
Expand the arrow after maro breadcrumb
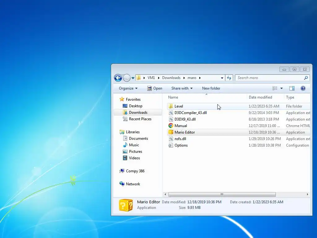tap(200, 78)
